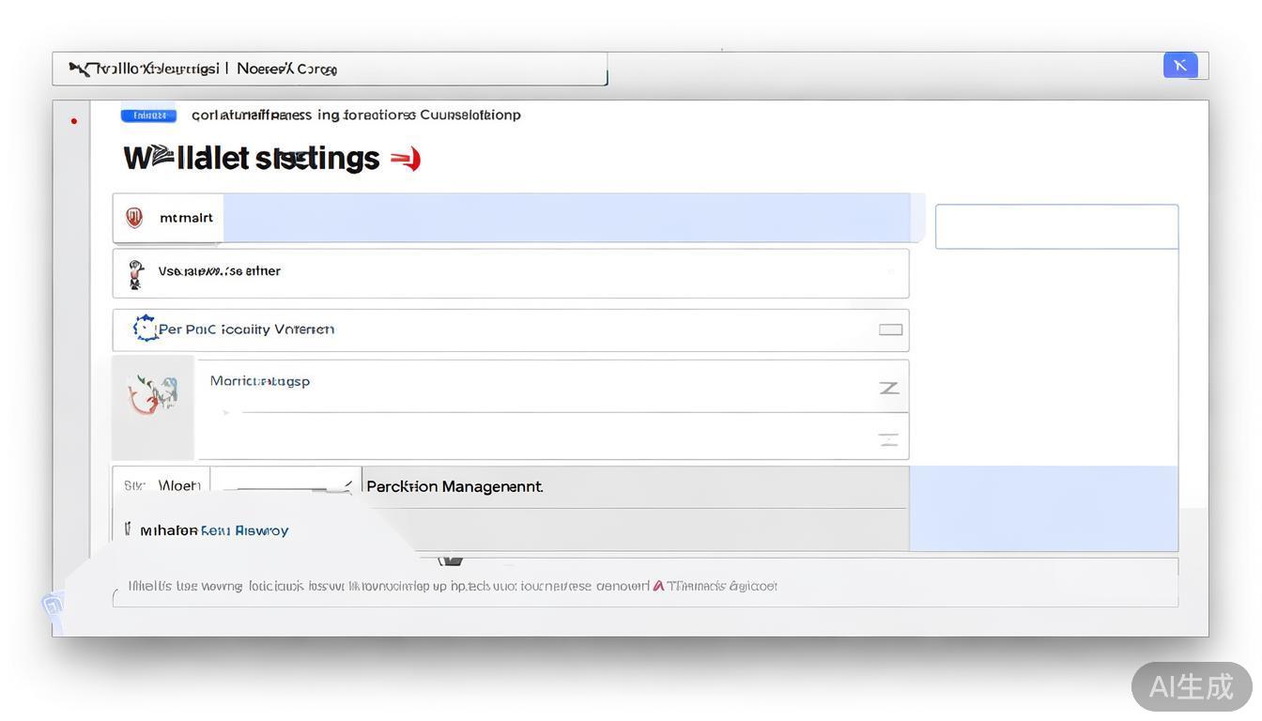This screenshot has width=1262, height=721.
Task: Click the blue dotted circle icon
Action: click(145, 329)
